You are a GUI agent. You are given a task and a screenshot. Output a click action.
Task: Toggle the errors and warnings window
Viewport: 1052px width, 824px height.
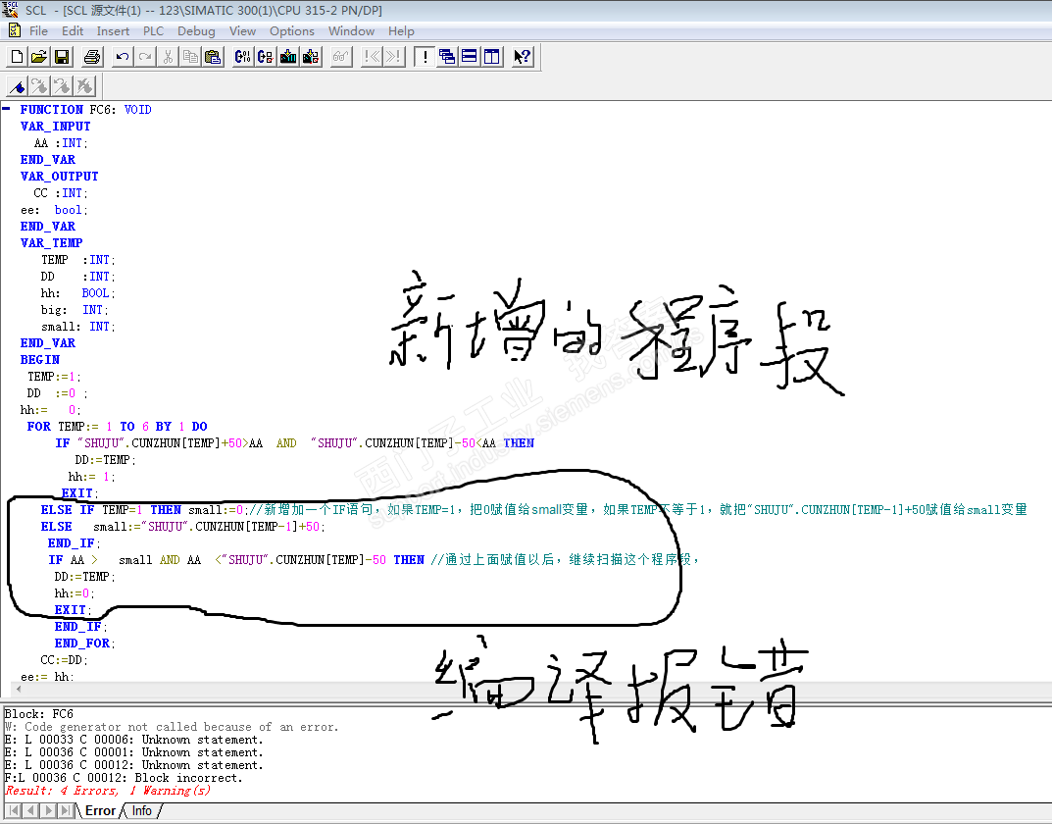tap(424, 57)
